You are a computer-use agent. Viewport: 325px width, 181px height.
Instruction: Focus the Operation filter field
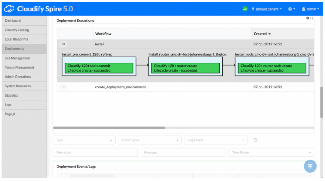95,152
